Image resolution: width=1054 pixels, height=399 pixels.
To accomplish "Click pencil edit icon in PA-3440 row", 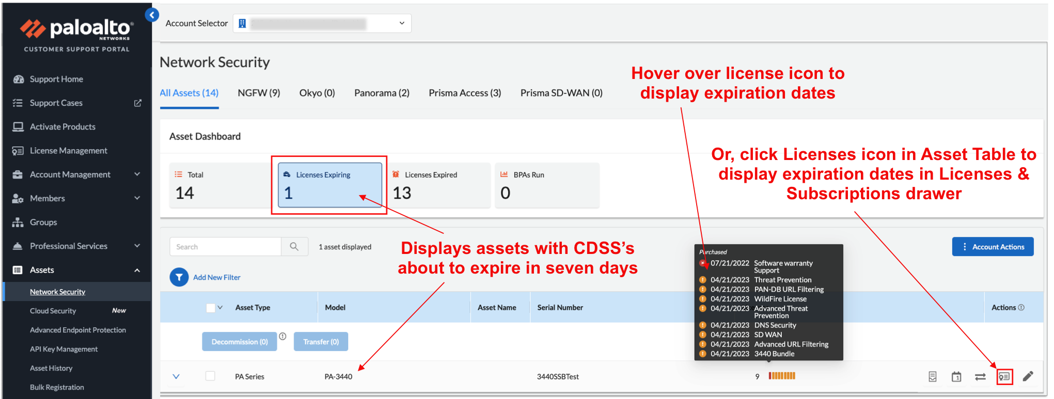I will click(1028, 376).
